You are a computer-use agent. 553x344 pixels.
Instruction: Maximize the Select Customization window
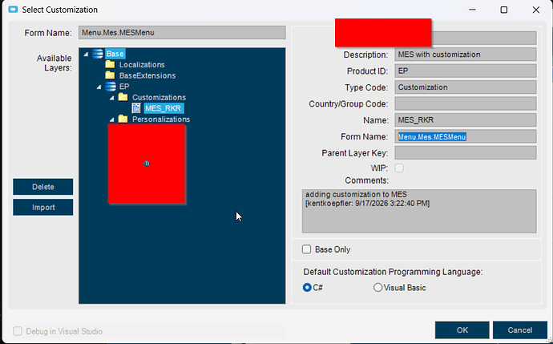coord(504,10)
